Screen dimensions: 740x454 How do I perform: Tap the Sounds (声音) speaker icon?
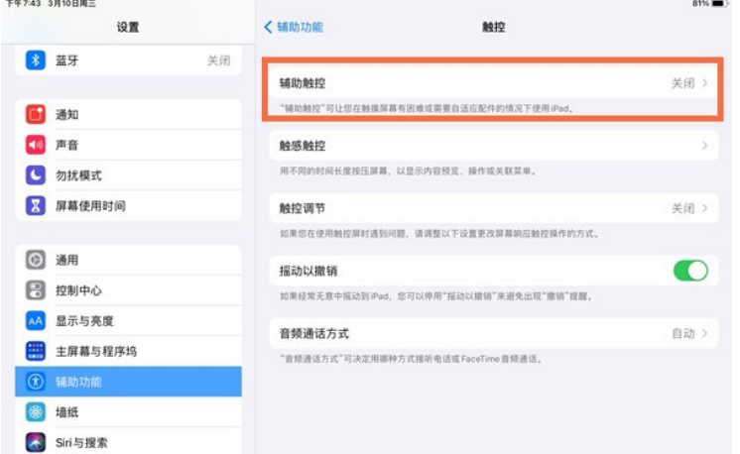click(36, 145)
